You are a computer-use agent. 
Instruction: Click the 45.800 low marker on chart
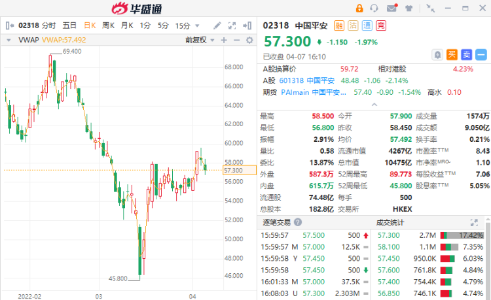click(118, 278)
